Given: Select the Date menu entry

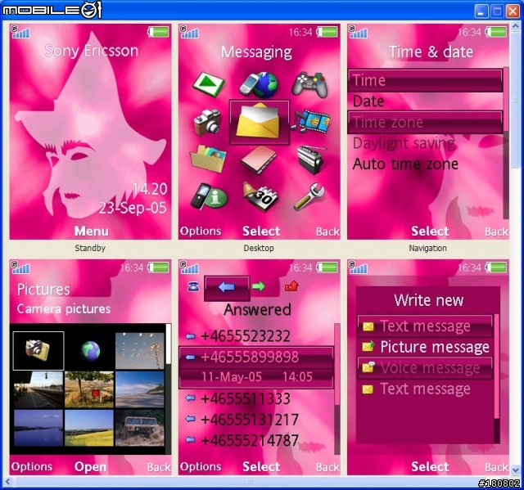Looking at the screenshot, I should [x=425, y=101].
